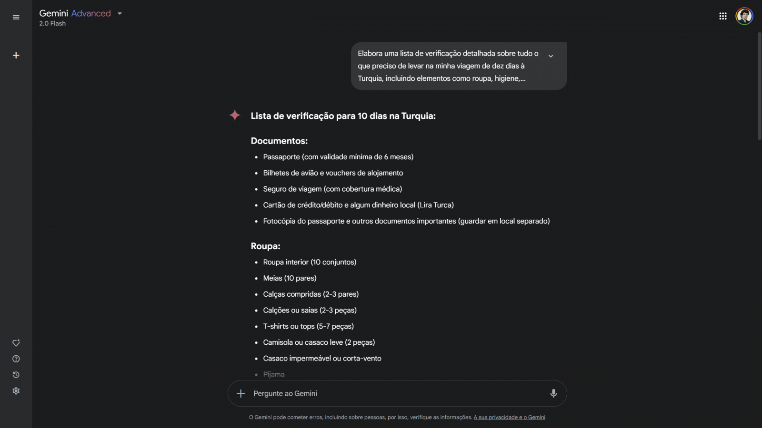The width and height of the screenshot is (762, 428).
Task: Open the Google account profile avatar
Action: [744, 16]
